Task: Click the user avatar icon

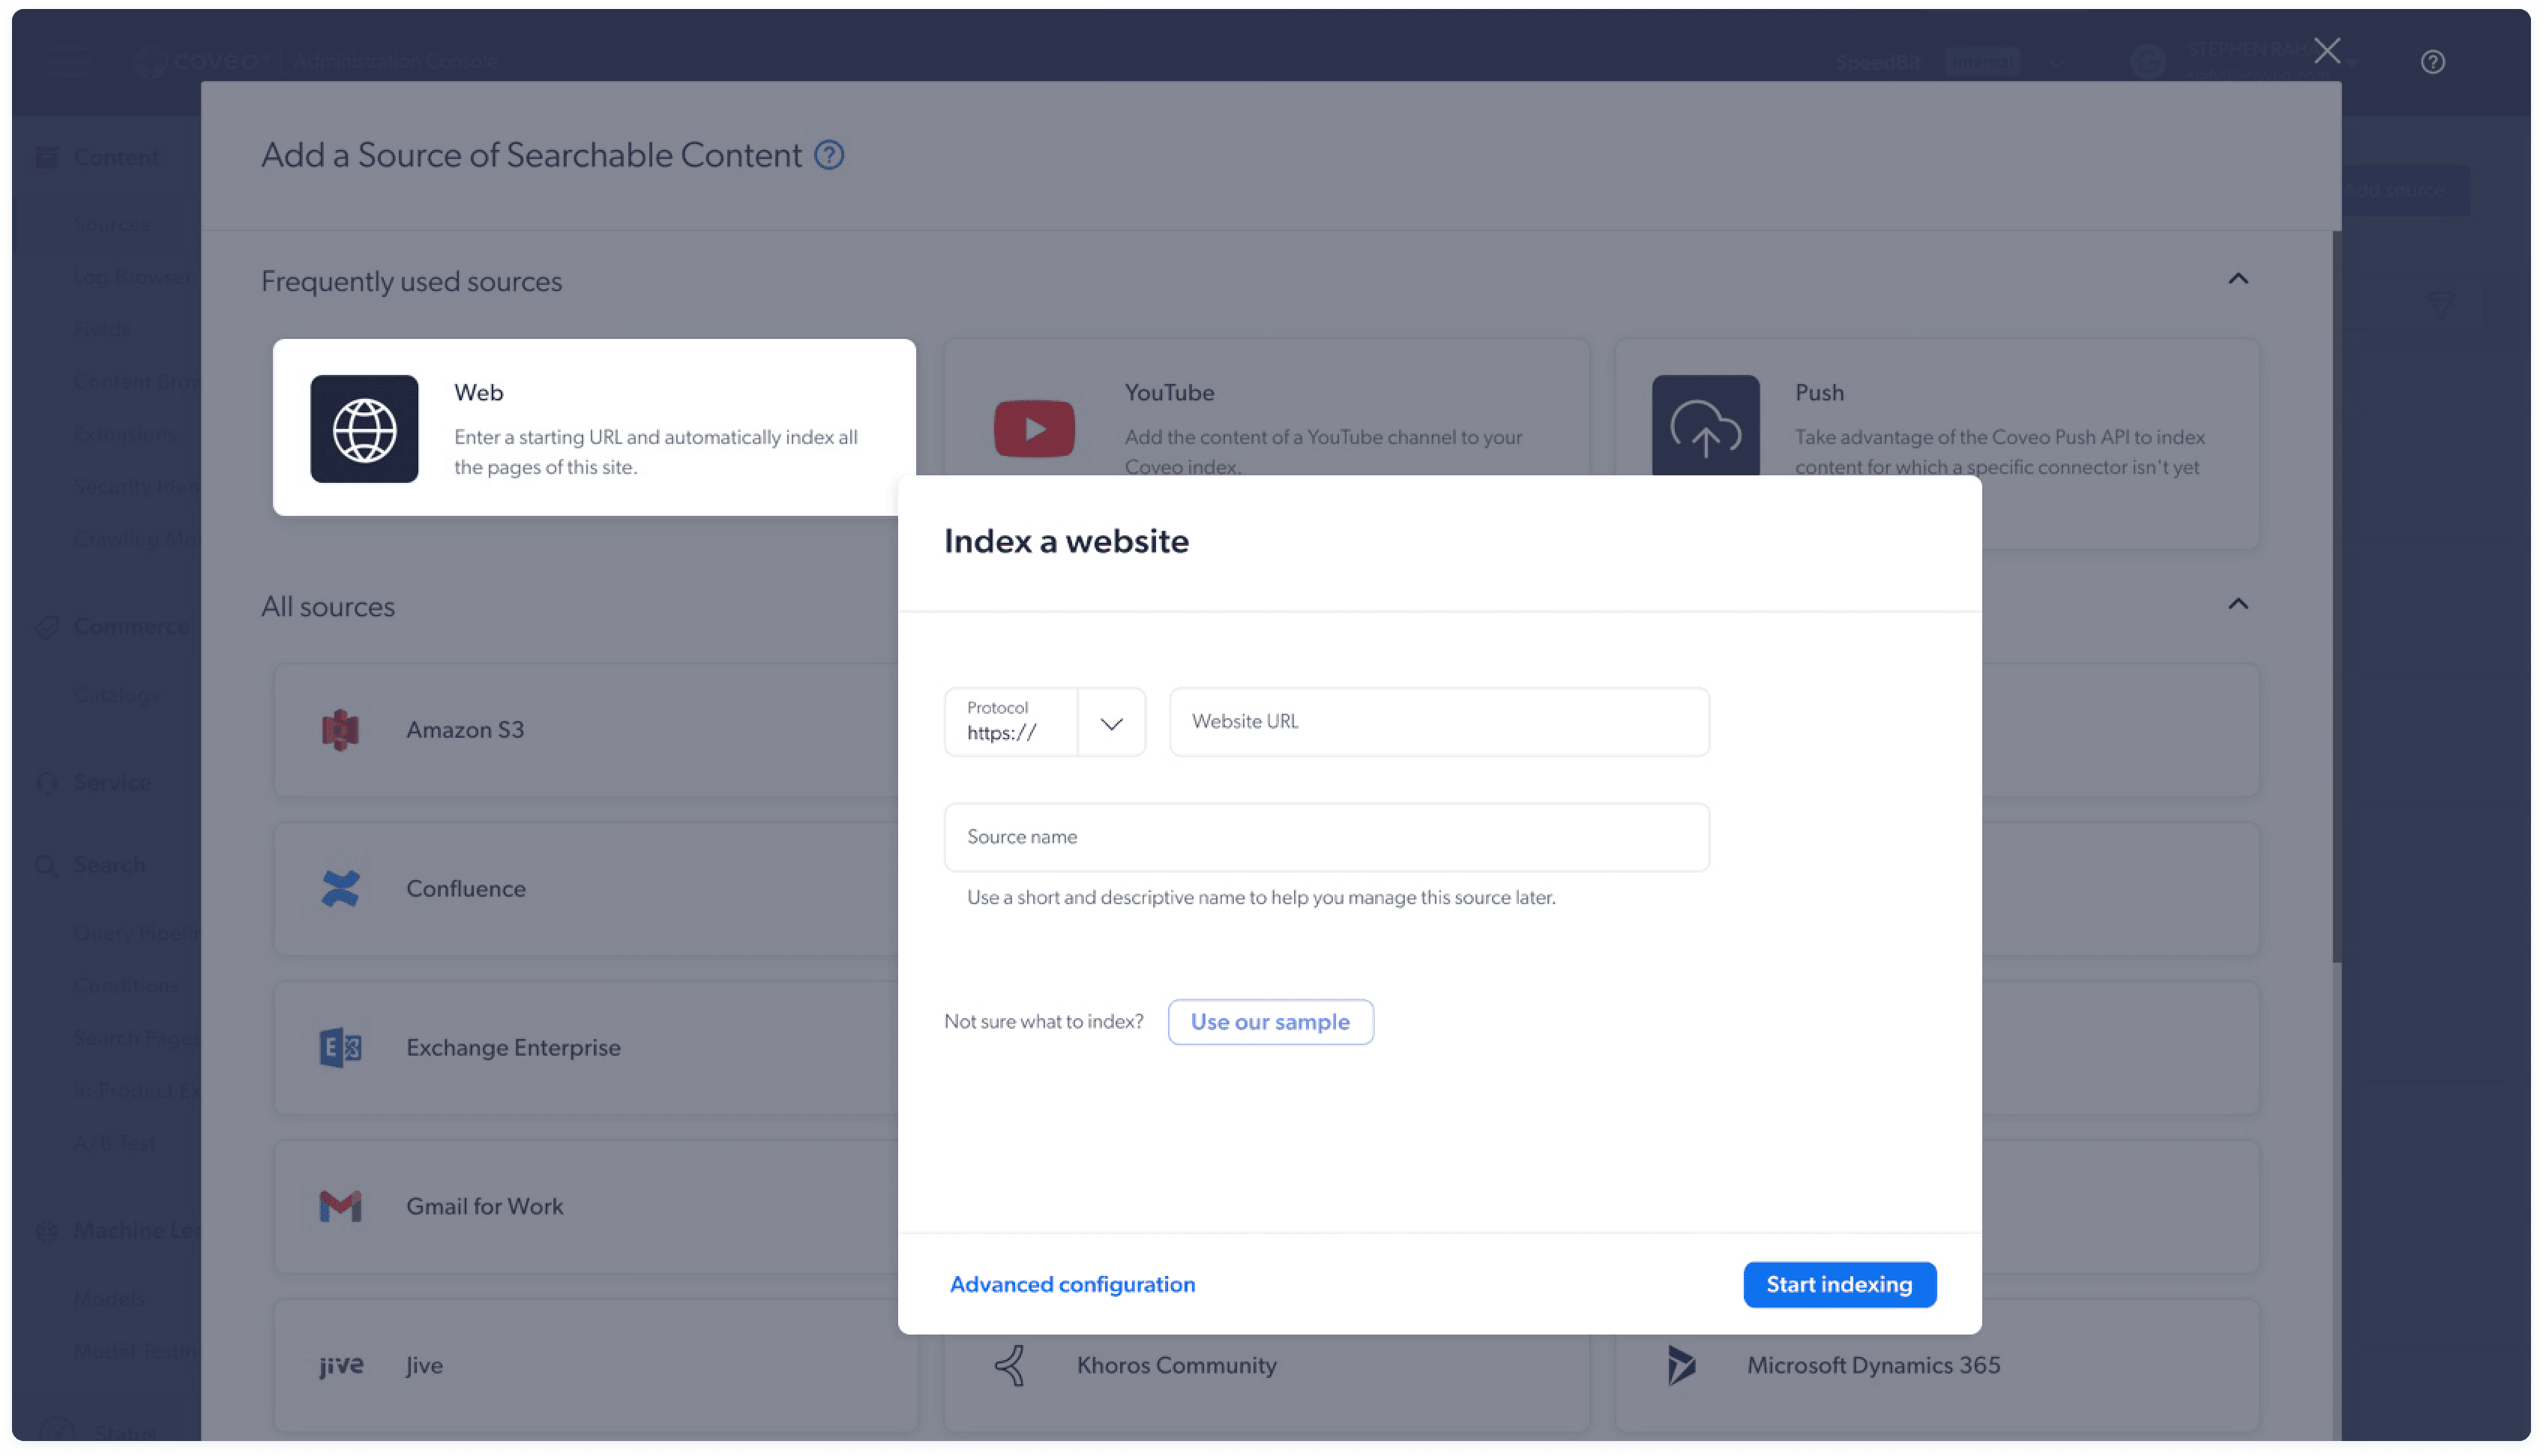Action: pyautogui.click(x=2147, y=62)
